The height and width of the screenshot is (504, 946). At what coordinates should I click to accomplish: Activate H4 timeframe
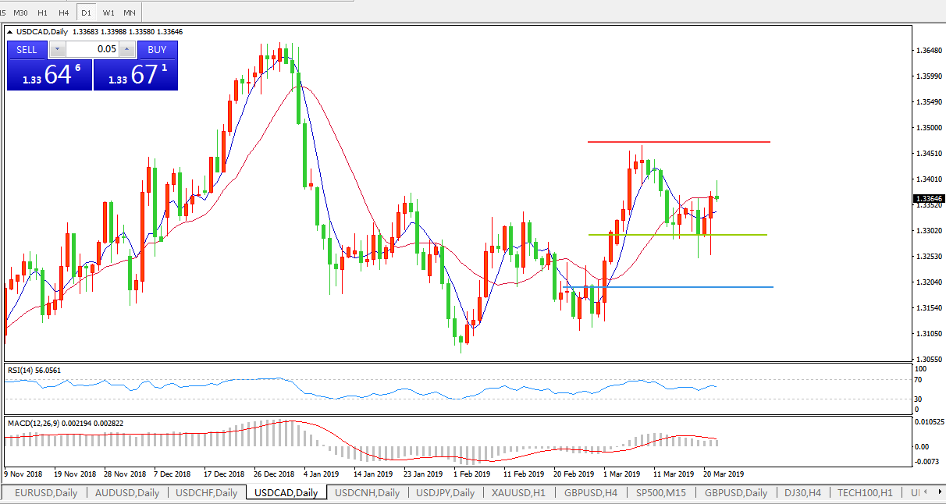pos(64,12)
